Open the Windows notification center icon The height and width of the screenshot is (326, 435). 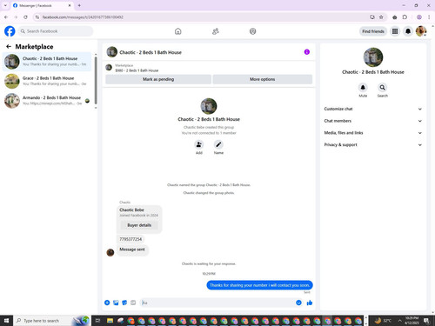coord(426,321)
